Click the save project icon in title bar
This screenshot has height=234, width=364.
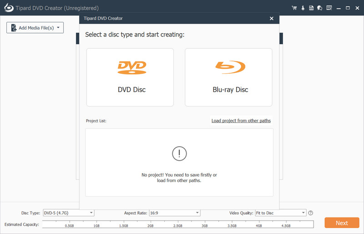311,8
